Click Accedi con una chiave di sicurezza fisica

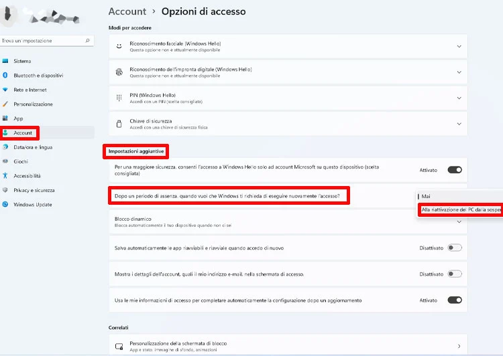[168, 127]
